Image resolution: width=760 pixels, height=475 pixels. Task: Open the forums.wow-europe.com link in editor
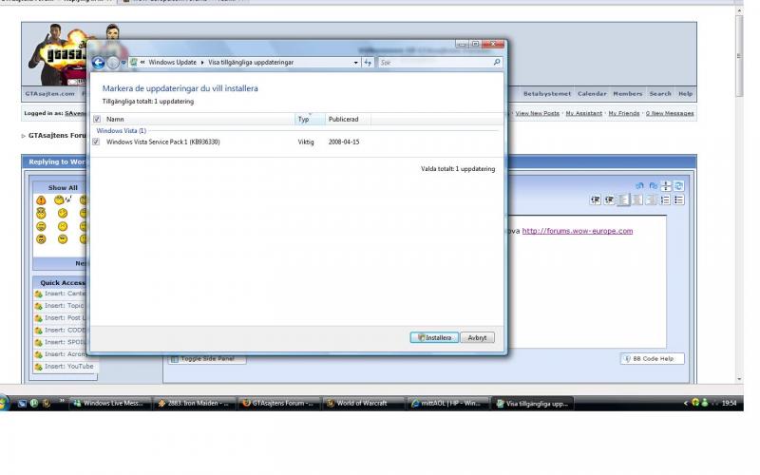[x=578, y=231]
